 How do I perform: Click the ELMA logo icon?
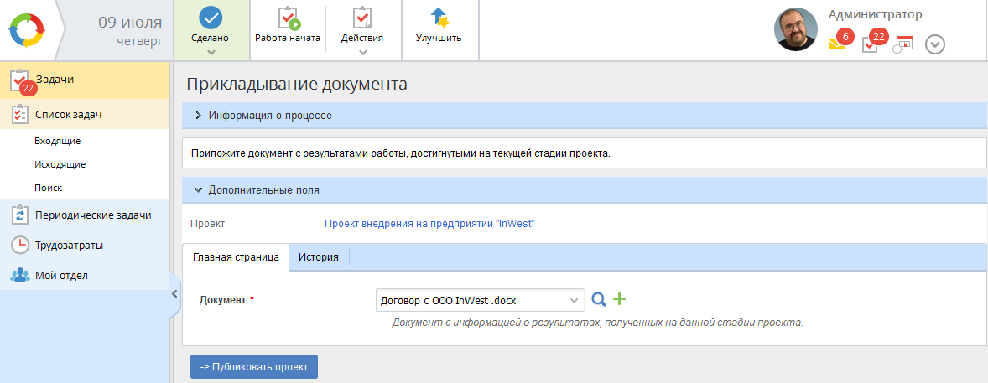[30, 30]
